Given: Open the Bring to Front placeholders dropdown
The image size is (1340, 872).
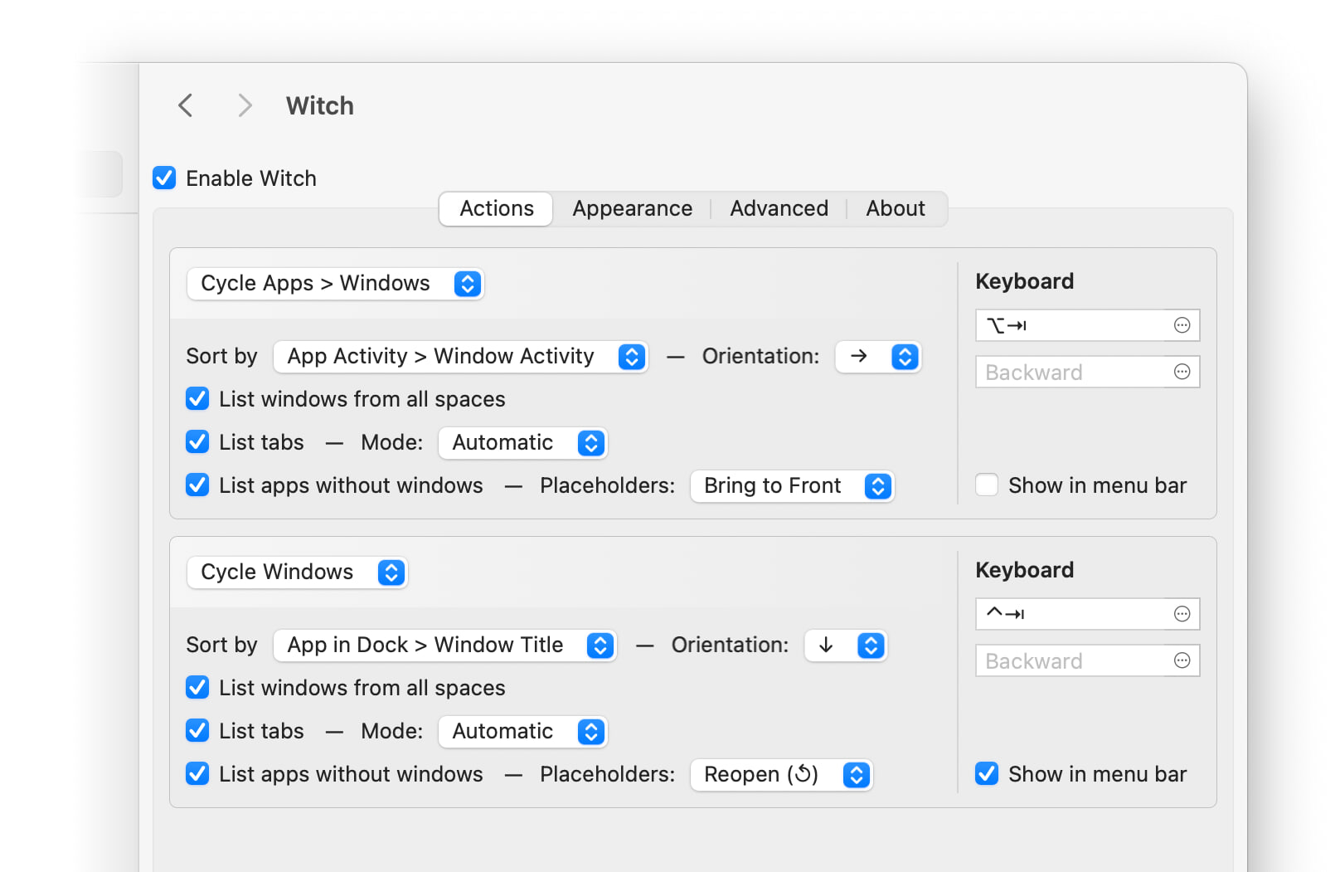Looking at the screenshot, I should pyautogui.click(x=792, y=486).
